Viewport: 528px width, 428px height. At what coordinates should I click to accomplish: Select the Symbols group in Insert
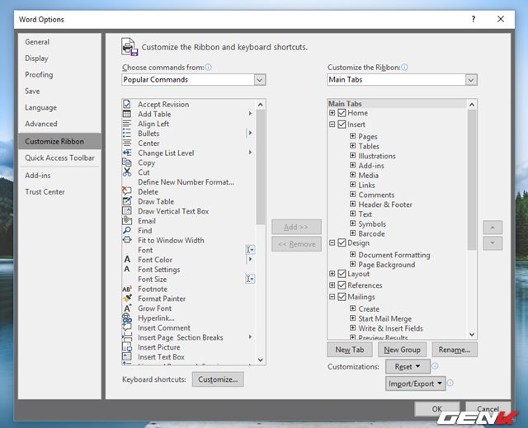[x=372, y=223]
